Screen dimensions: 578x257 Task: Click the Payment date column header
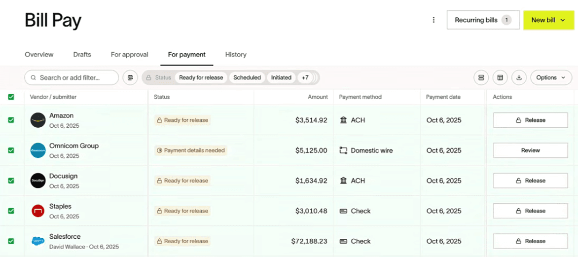click(x=443, y=97)
